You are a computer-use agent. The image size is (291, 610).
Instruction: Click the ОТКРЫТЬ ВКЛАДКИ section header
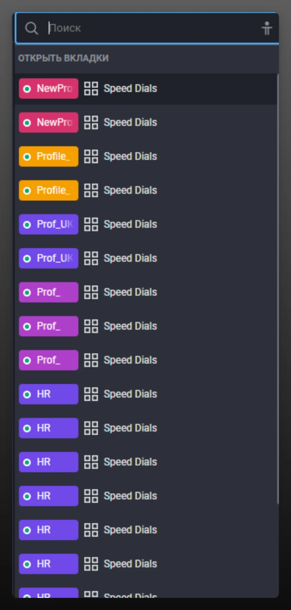coord(63,58)
